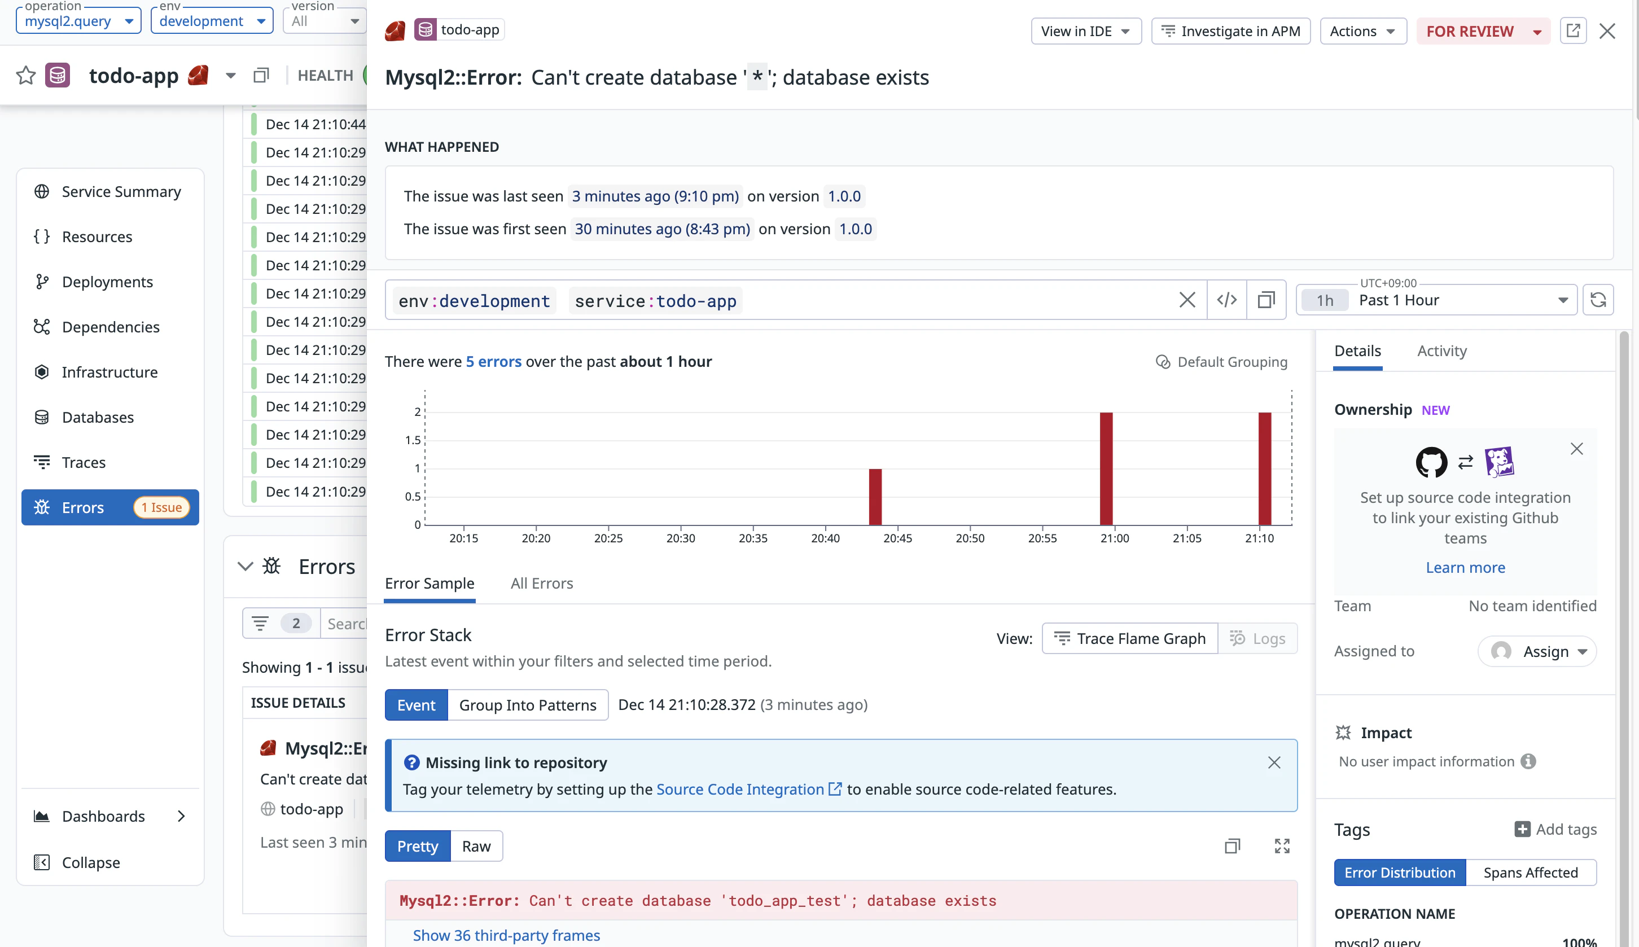The height and width of the screenshot is (947, 1639).
Task: Click Investigate in APM button
Action: [1230, 30]
